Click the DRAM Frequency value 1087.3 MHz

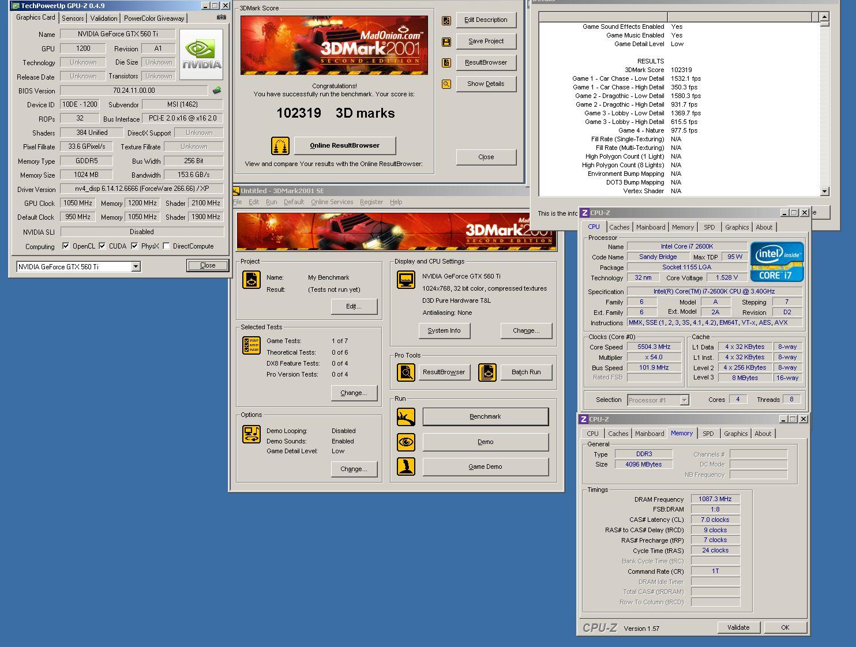point(715,499)
